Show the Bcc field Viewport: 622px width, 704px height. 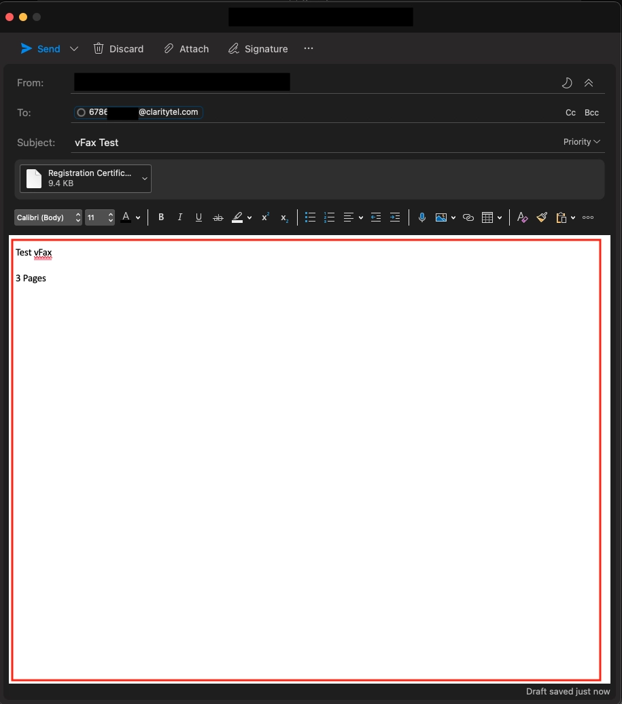coord(591,113)
